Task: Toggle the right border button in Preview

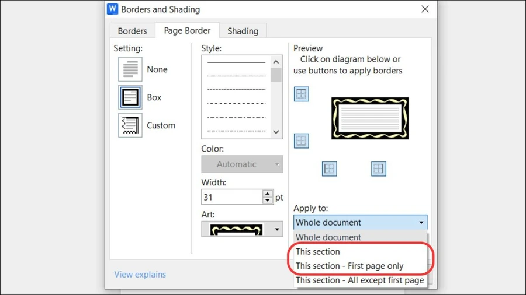Action: 379,168
